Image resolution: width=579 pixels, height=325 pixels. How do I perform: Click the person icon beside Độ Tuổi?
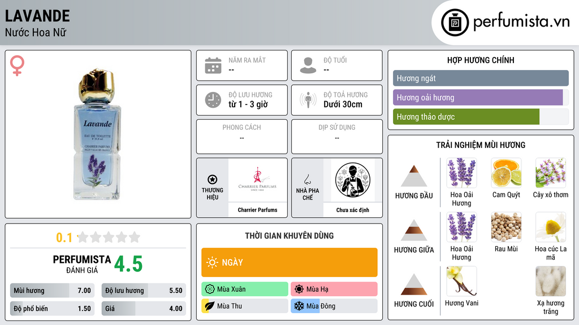click(x=308, y=65)
